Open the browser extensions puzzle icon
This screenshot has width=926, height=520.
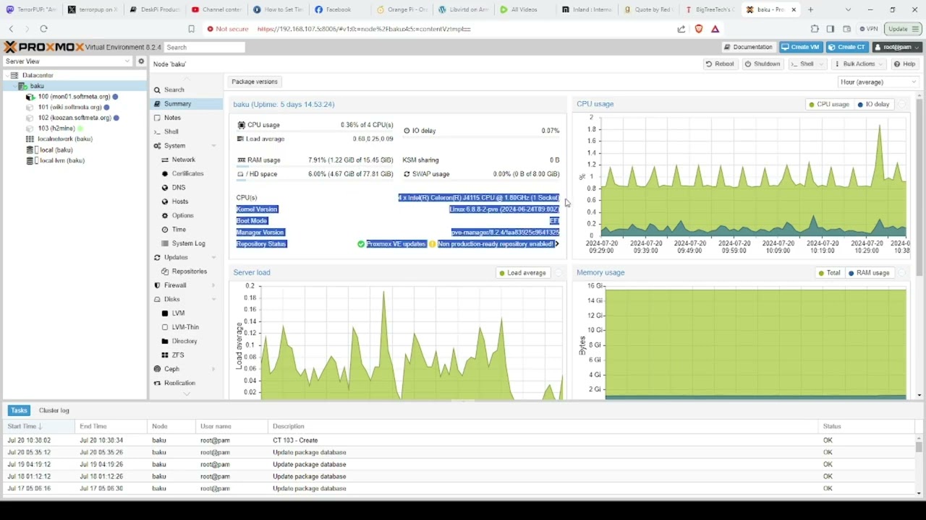coord(815,29)
